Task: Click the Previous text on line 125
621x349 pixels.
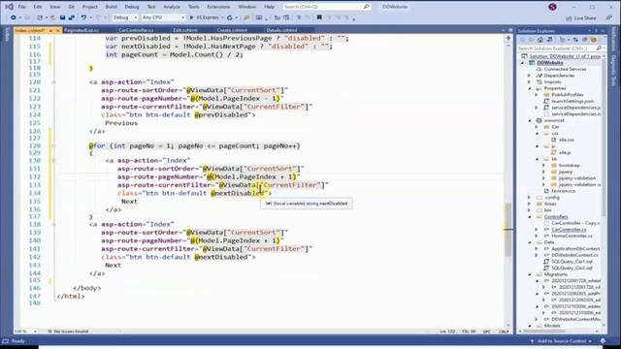Action: (x=121, y=123)
